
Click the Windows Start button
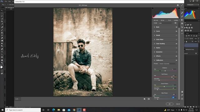point(2,110)
